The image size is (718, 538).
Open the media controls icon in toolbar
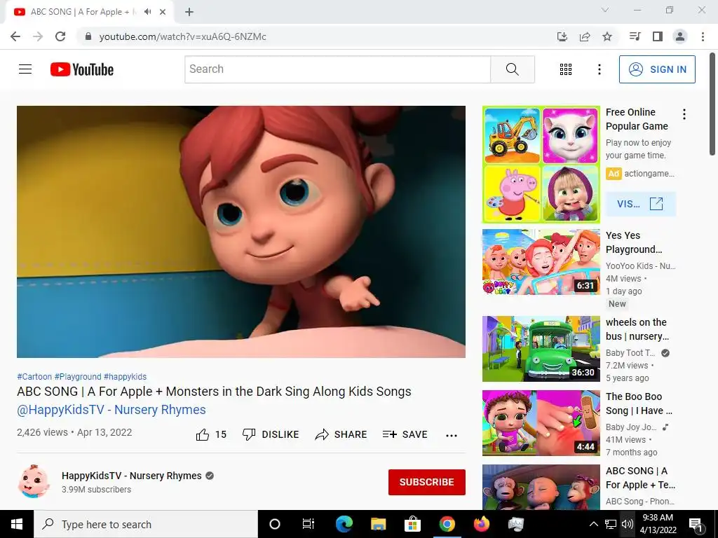click(x=635, y=36)
